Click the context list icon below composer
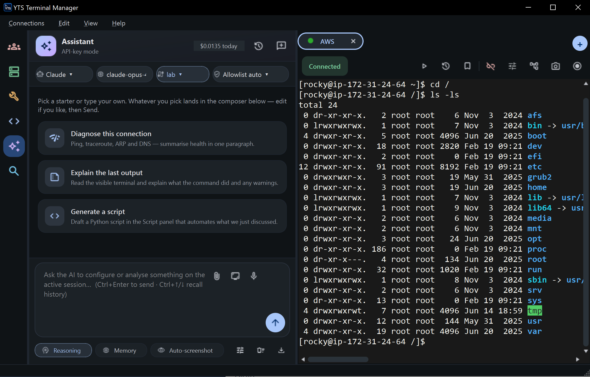 pos(261,350)
